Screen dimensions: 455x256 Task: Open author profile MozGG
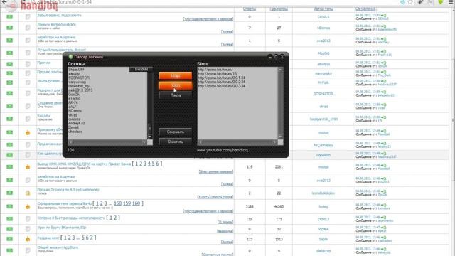pos(323,53)
